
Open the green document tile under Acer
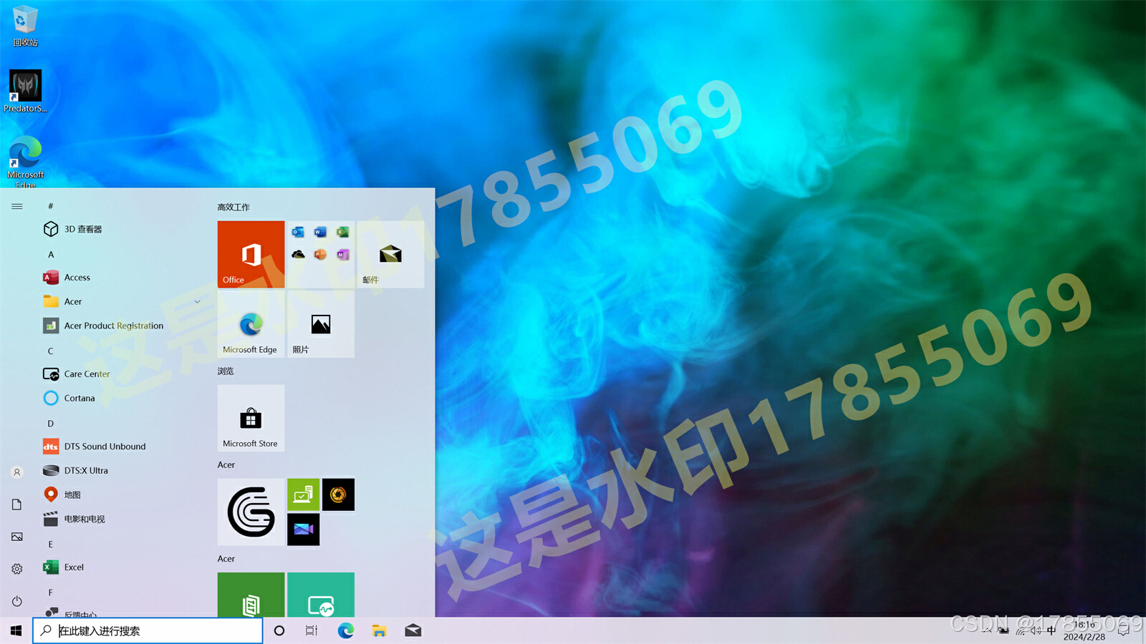click(251, 595)
